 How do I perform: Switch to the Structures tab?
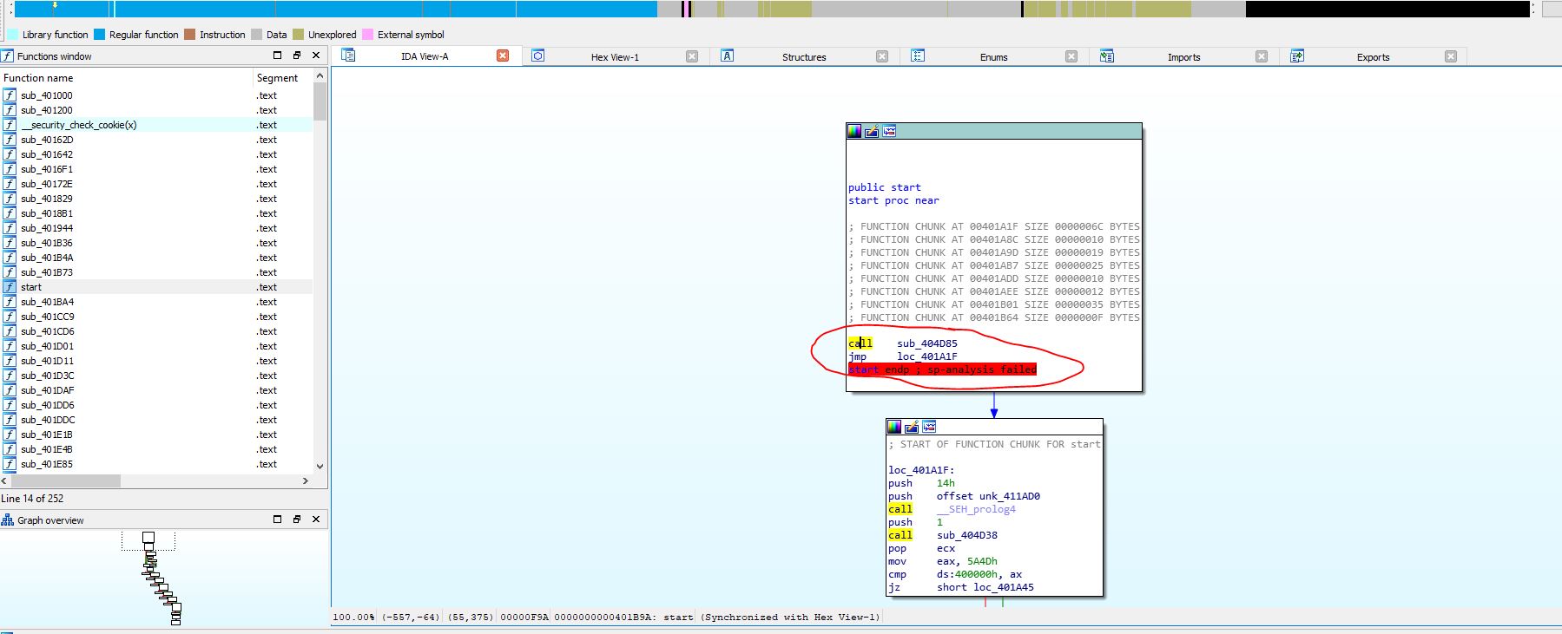[804, 57]
